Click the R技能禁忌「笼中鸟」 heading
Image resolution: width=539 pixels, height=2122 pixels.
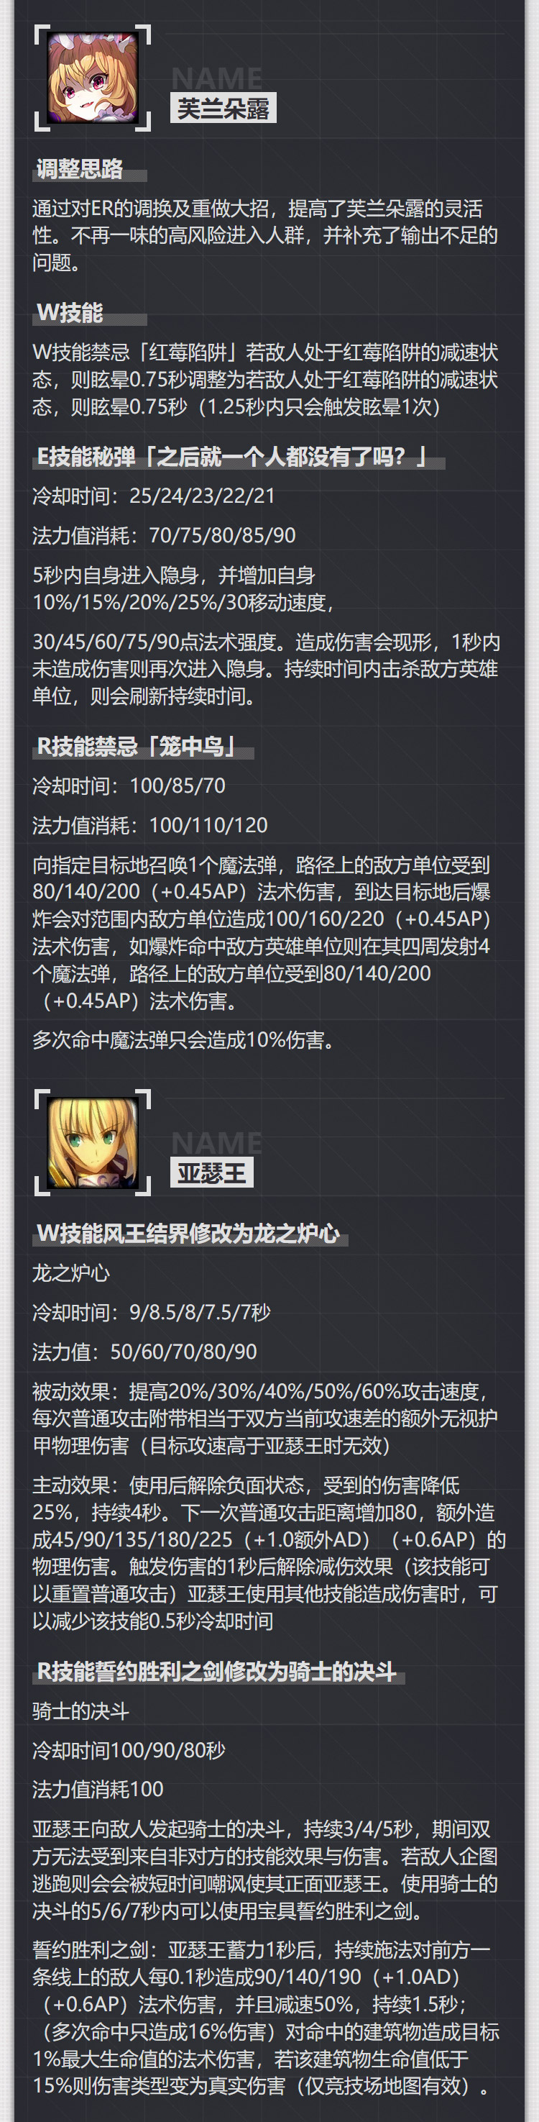pyautogui.click(x=137, y=747)
